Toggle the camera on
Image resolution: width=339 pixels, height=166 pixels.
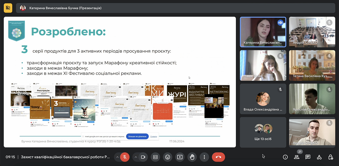[143, 157]
